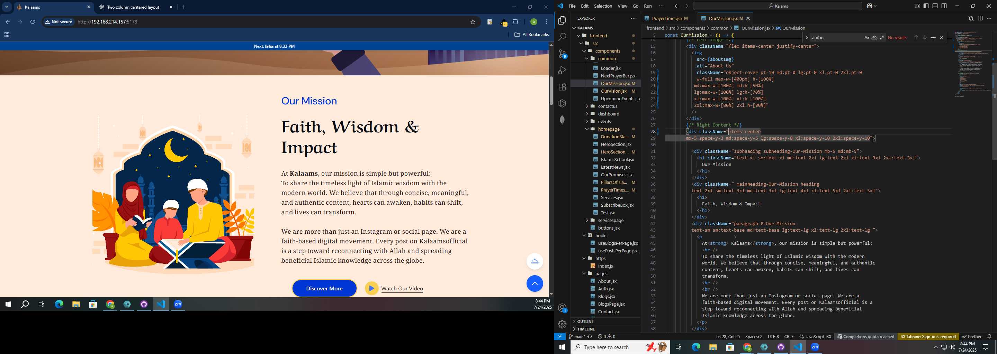Click Customize Layout icon in VS Code title bar
This screenshot has width=997, height=354.
[917, 6]
